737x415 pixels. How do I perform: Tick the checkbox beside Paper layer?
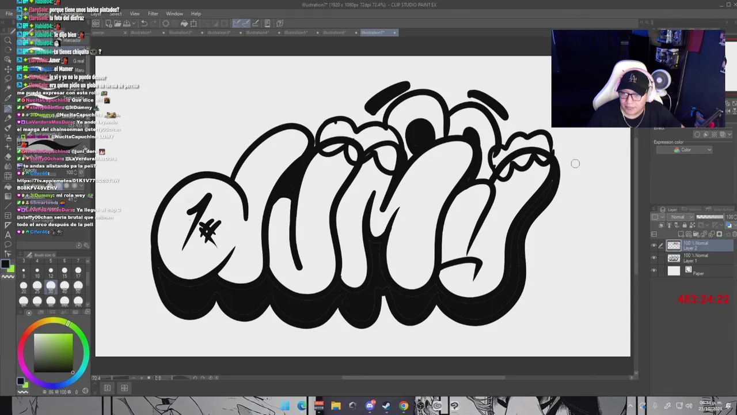click(662, 270)
